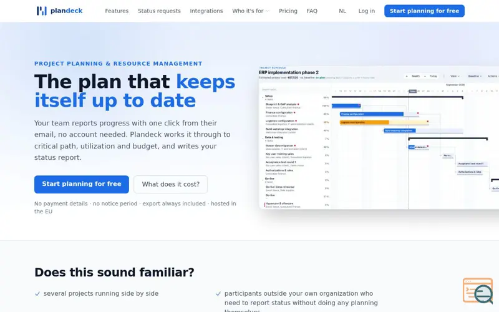The height and width of the screenshot is (312, 499).
Task: Click paragraph starting 'Your team reports progress'
Action: pyautogui.click(x=132, y=140)
